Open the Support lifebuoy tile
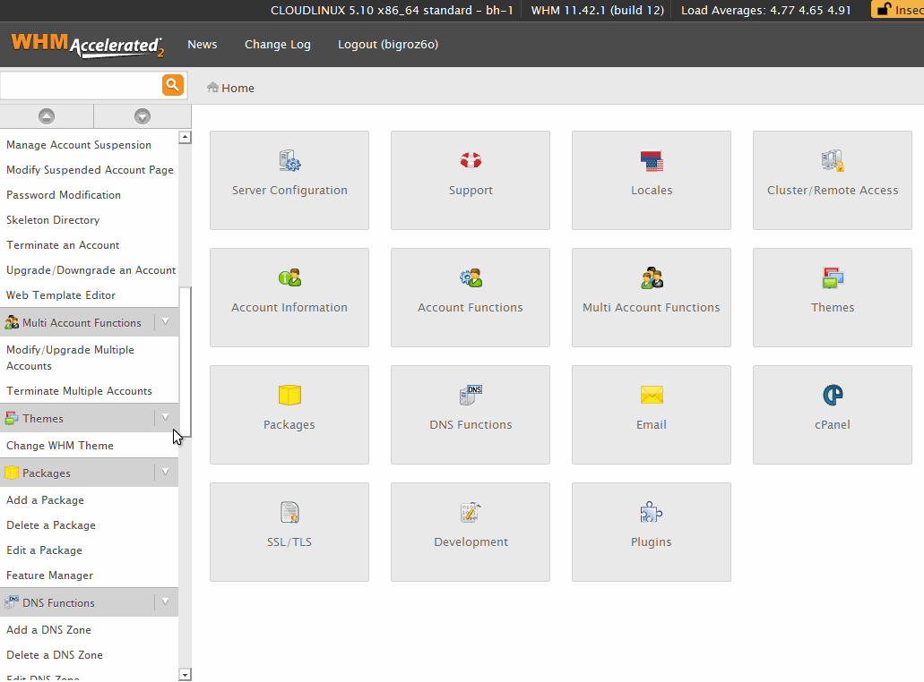 tap(471, 180)
